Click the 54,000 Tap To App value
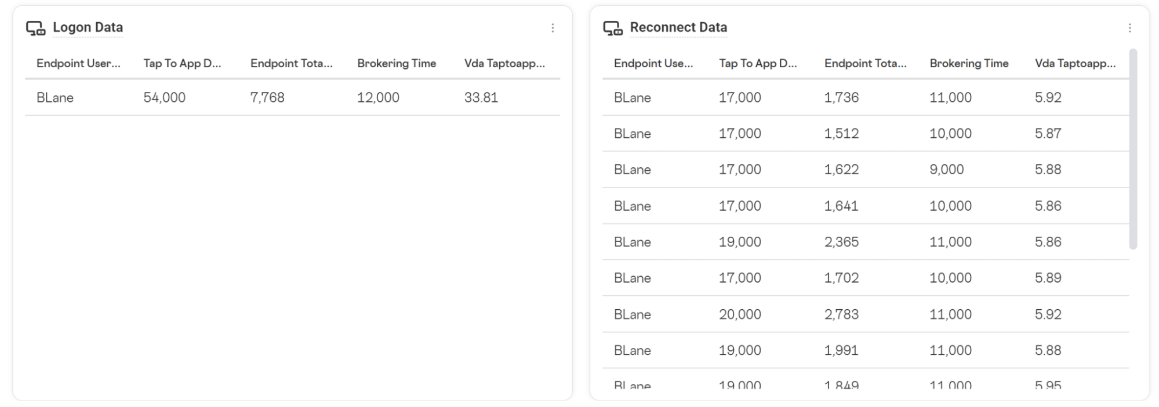 165,97
